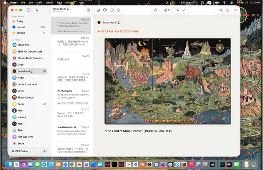Click the search magnifier in Planet toolbar

(221, 10)
